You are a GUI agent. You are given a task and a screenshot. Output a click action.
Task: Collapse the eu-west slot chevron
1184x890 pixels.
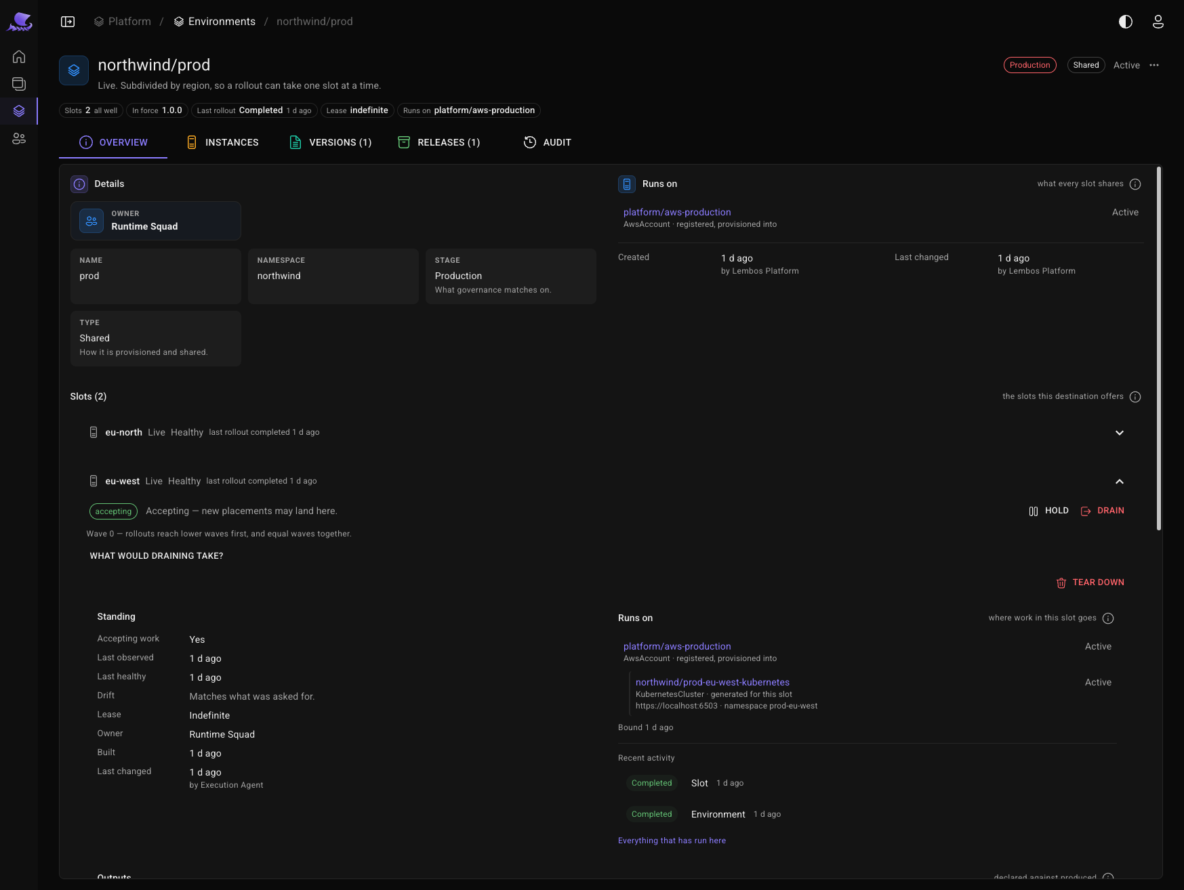1120,482
